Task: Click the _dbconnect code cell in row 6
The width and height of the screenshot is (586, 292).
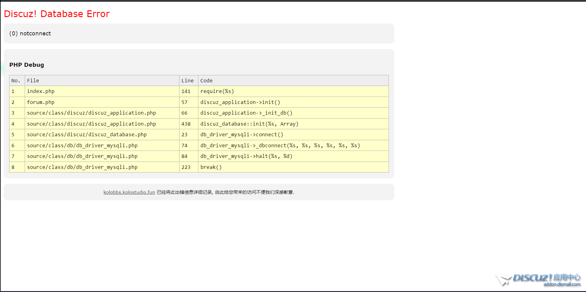Action: [x=280, y=146]
